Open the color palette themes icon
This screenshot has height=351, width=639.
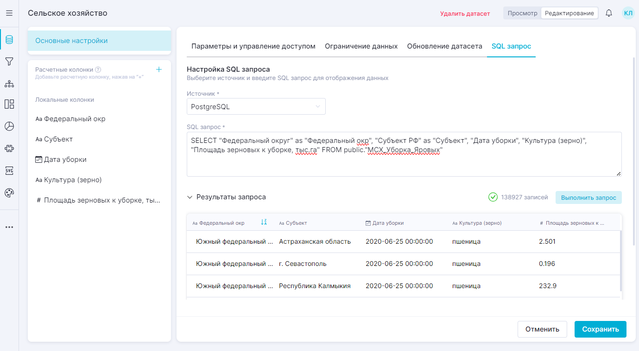(9, 193)
